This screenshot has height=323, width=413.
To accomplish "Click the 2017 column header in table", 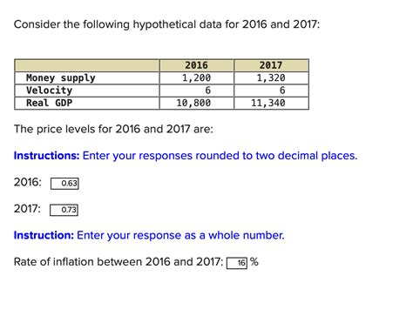I will (271, 65).
